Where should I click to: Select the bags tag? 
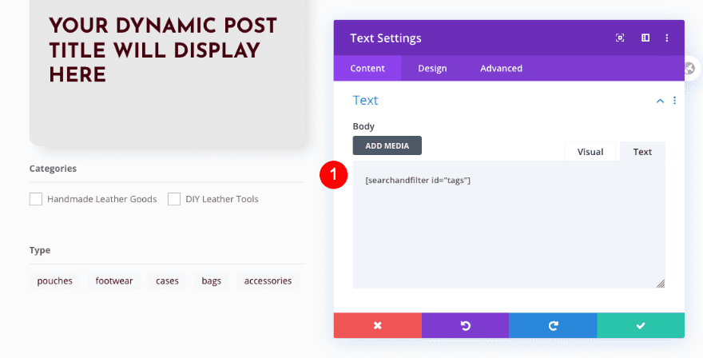pos(211,280)
